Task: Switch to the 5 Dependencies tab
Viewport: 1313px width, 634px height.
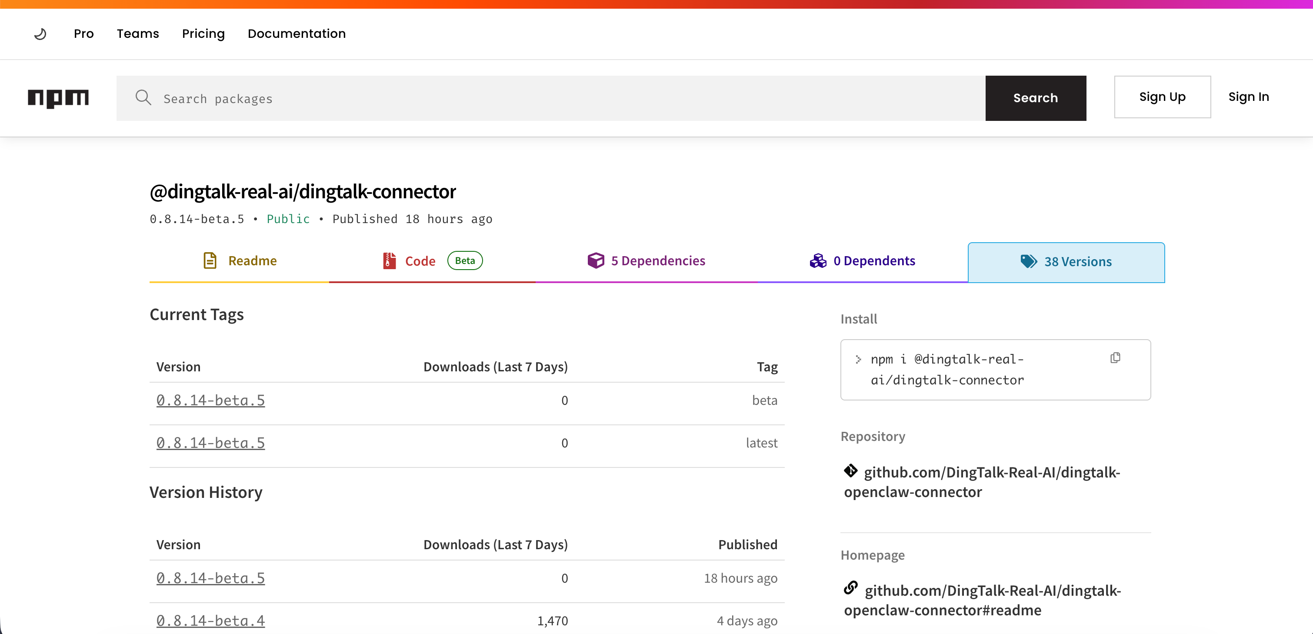Action: [x=657, y=260]
